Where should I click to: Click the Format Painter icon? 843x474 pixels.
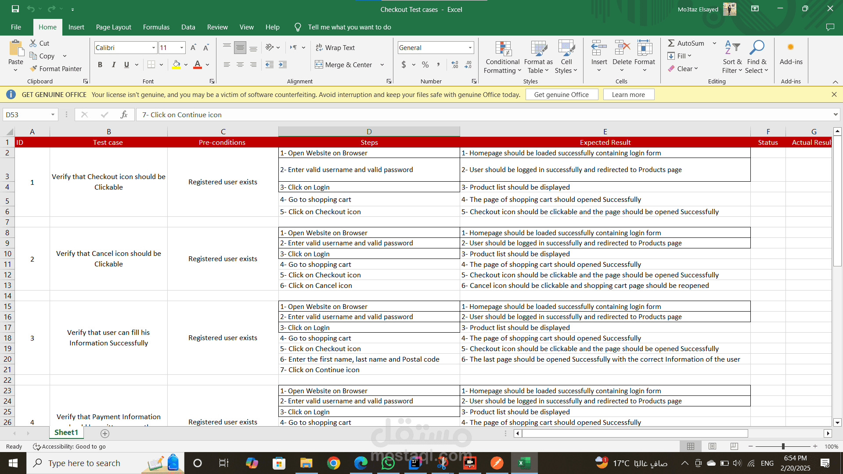[33, 68]
